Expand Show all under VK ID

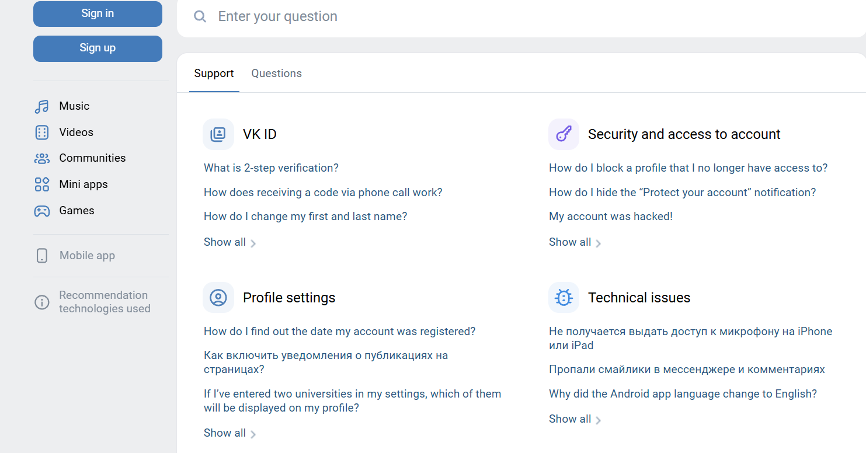229,242
